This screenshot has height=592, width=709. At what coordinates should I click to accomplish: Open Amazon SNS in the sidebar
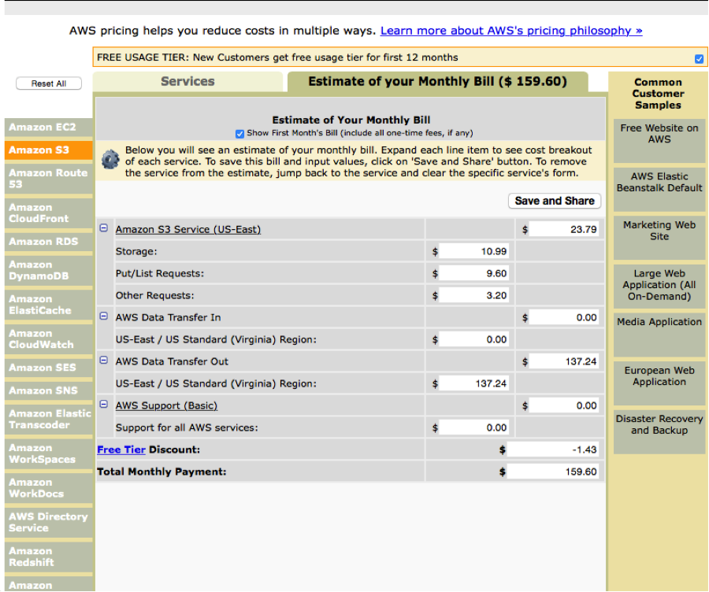point(48,390)
